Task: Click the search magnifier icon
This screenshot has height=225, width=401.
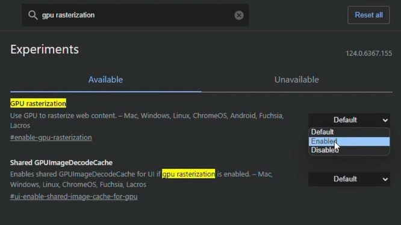Action: pos(33,15)
